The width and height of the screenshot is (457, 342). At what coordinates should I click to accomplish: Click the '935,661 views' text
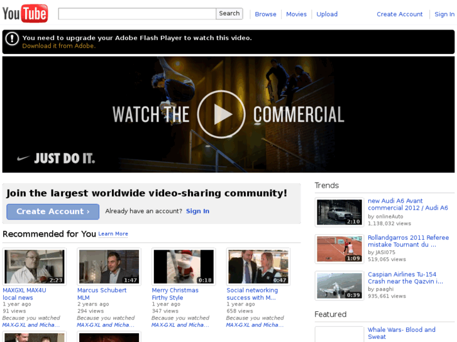[x=387, y=296]
